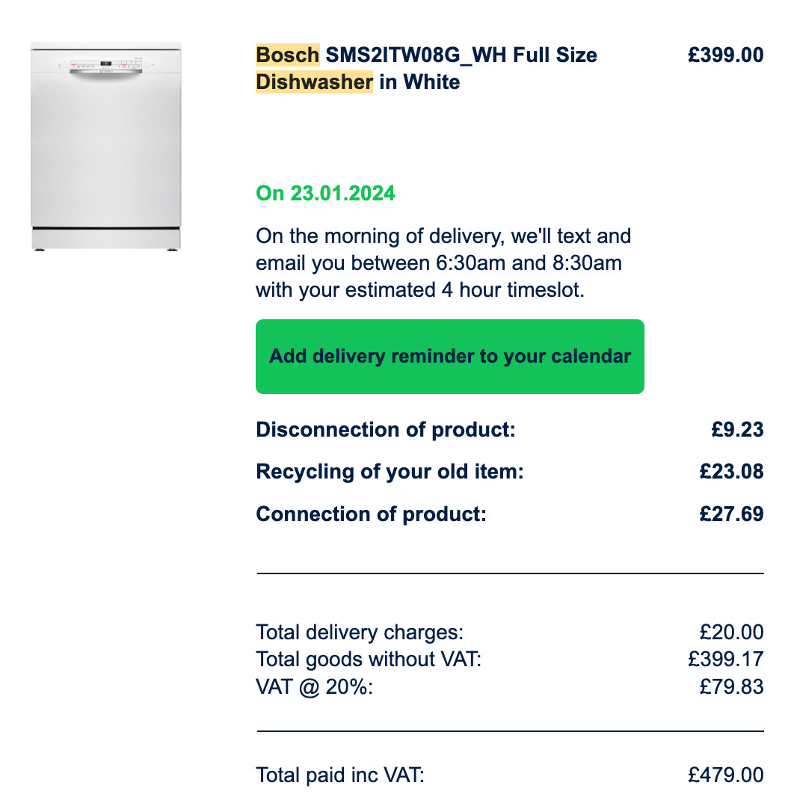The height and width of the screenshot is (809, 794).
Task: Select Recycling of your old item
Action: tap(390, 472)
